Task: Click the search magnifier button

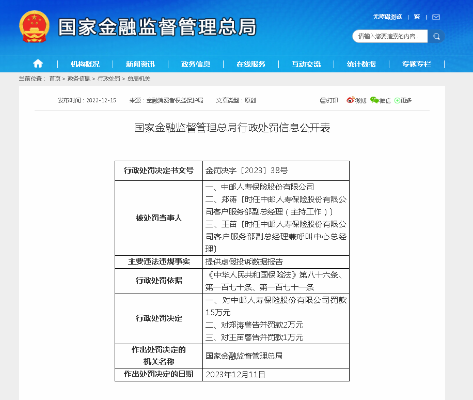Action: [x=436, y=36]
